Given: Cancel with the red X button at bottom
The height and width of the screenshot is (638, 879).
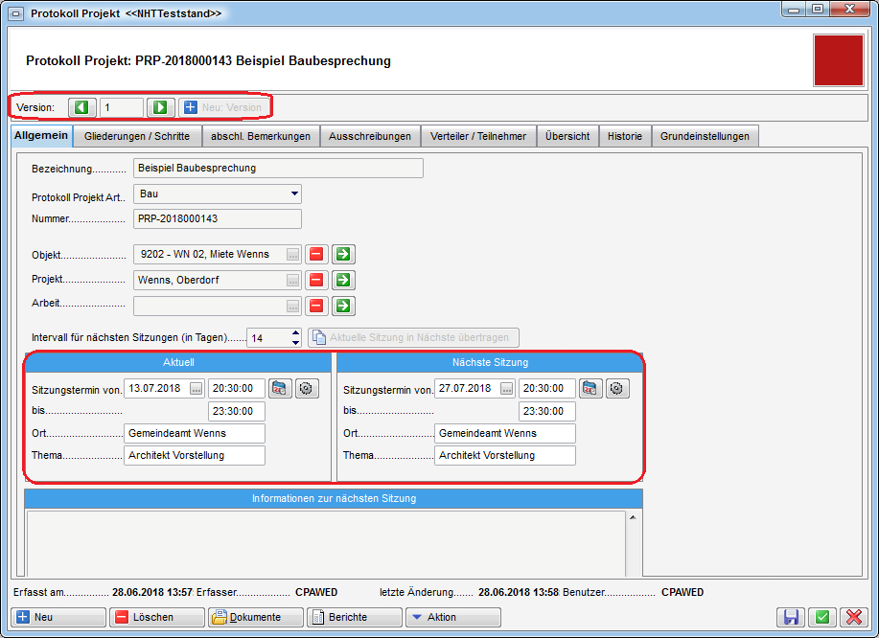Looking at the screenshot, I should coord(852,618).
